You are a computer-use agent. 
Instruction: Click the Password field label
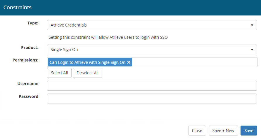coord(28,96)
